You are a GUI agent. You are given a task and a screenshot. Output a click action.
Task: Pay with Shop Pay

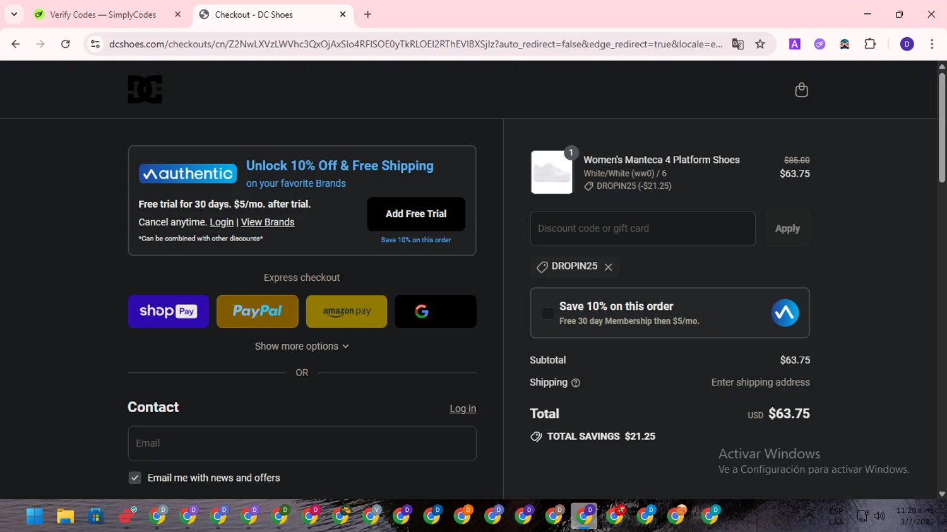[168, 311]
